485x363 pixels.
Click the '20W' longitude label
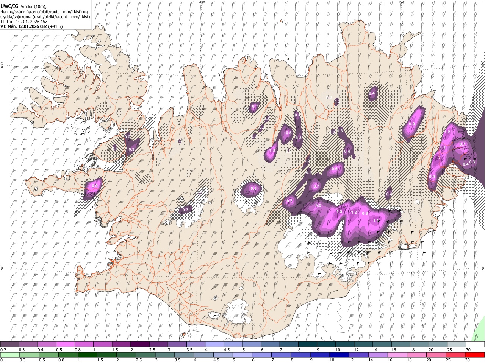(202, 2)
